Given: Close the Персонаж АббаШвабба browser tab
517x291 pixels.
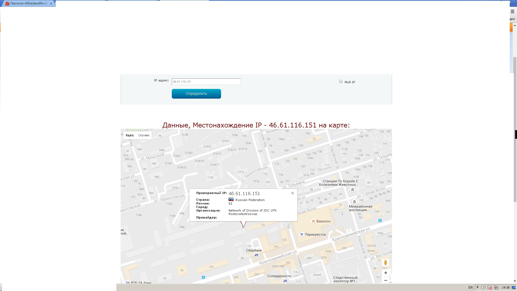Looking at the screenshot, I should point(51,4).
